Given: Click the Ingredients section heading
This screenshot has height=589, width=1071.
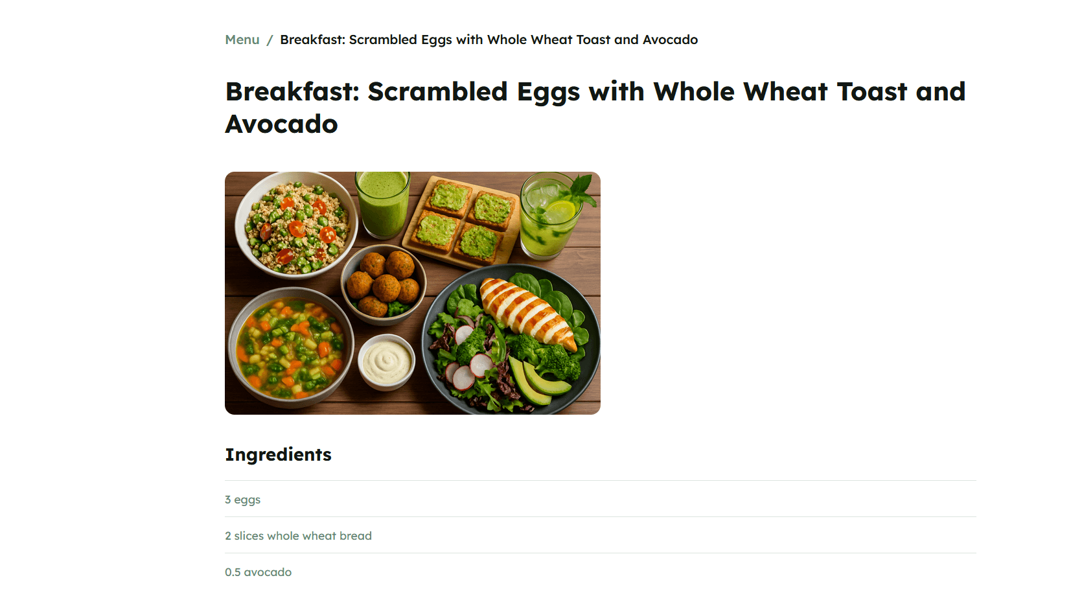Looking at the screenshot, I should coord(278,454).
